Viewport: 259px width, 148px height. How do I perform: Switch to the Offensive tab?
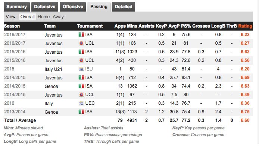pyautogui.click(x=73, y=7)
